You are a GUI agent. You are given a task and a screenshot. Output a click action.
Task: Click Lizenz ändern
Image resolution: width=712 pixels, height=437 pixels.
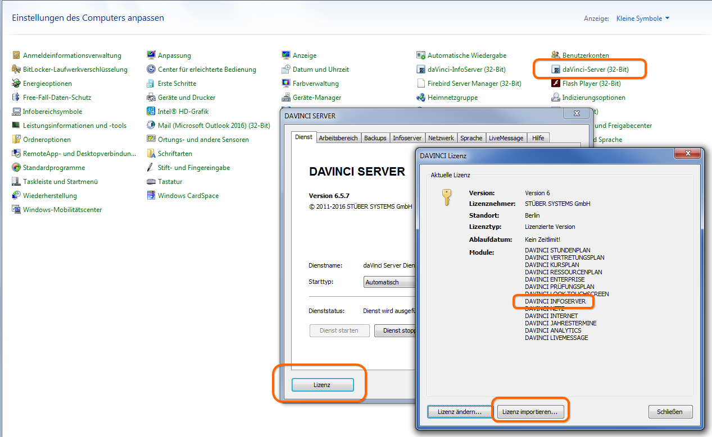460,411
